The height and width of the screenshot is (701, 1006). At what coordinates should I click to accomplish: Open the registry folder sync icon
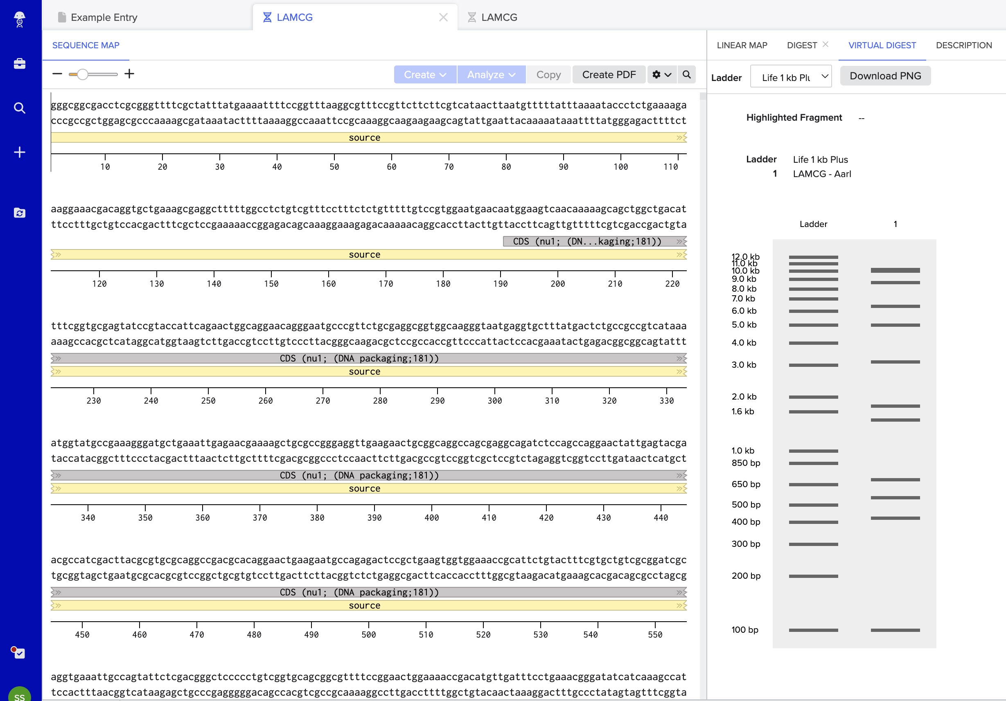click(x=19, y=213)
